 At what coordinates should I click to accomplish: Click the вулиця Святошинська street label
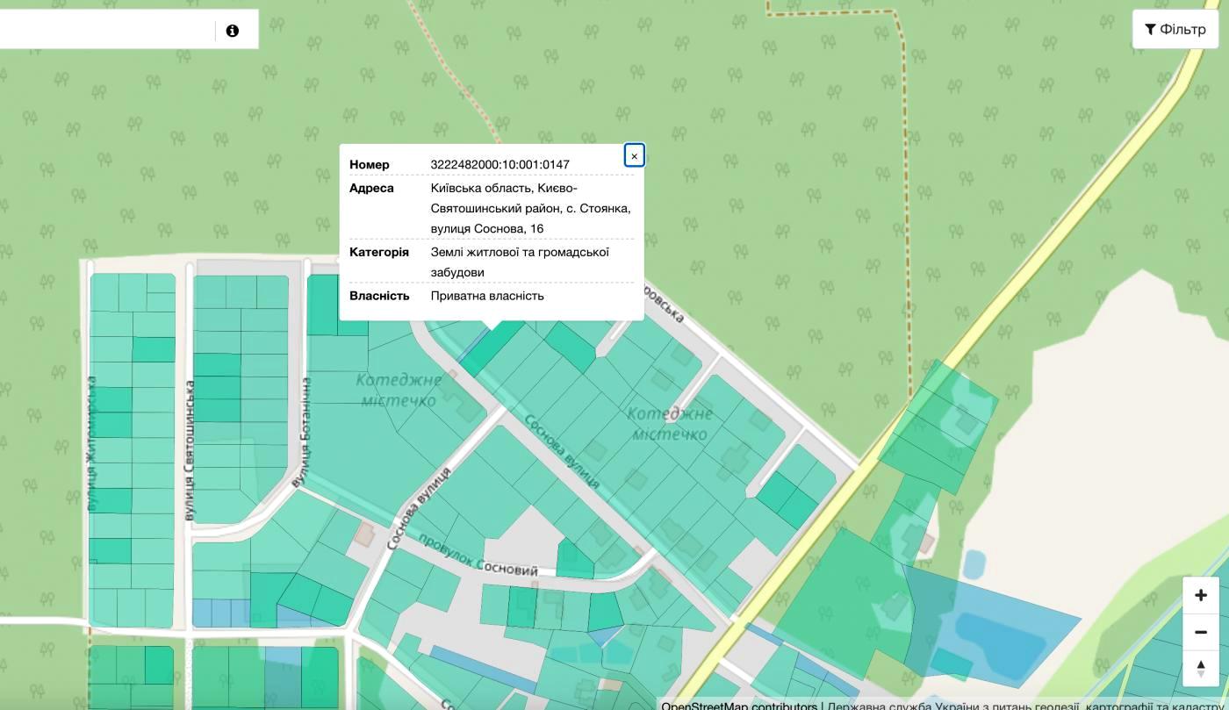click(x=190, y=449)
